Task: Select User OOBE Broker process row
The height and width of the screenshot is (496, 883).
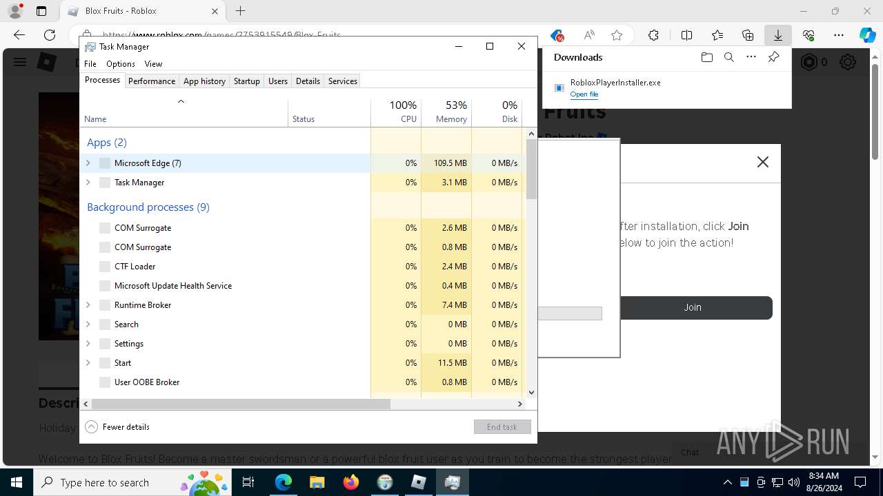Action: pyautogui.click(x=301, y=382)
